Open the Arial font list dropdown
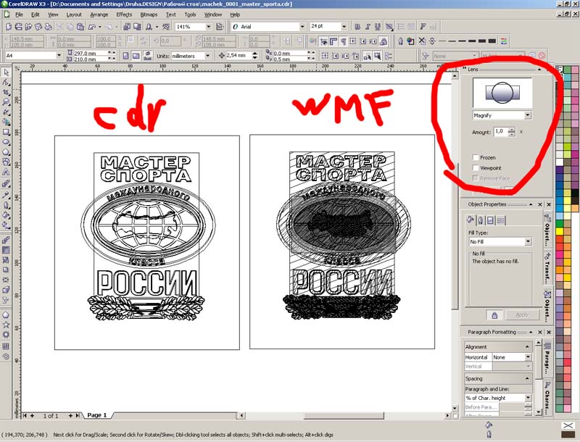The image size is (580, 442). point(302,27)
